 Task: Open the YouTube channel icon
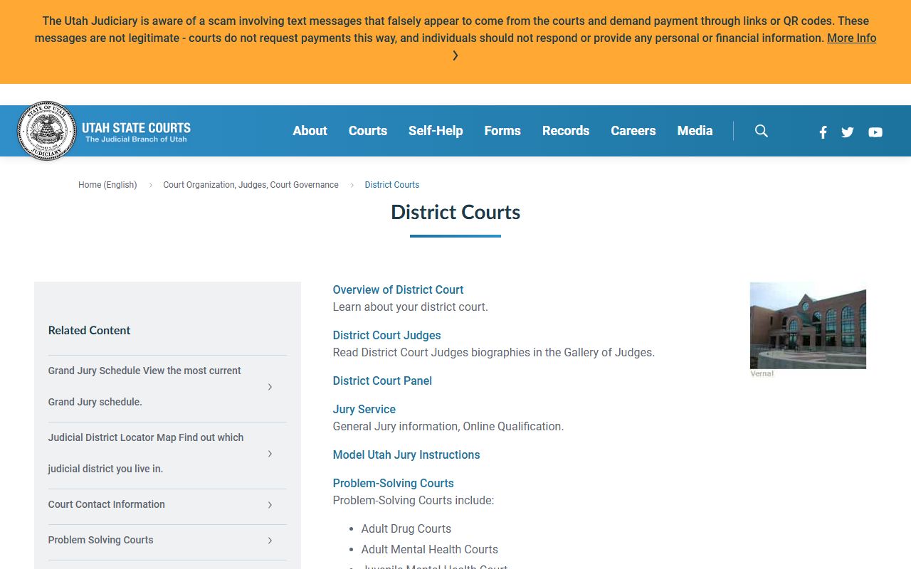[875, 132]
